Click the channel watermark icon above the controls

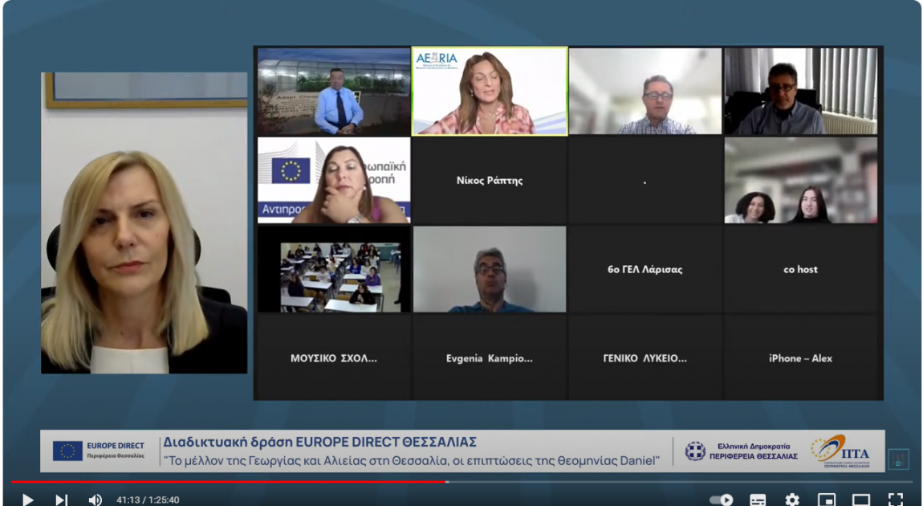pyautogui.click(x=898, y=459)
